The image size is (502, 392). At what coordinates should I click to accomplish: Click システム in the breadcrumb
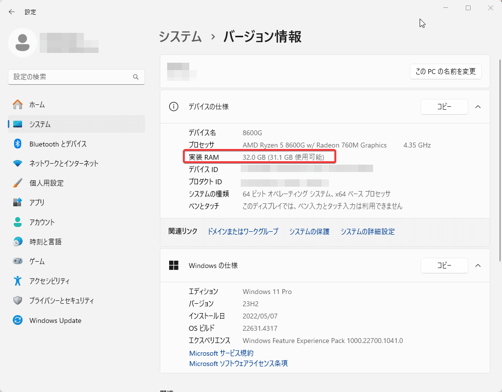tap(180, 36)
